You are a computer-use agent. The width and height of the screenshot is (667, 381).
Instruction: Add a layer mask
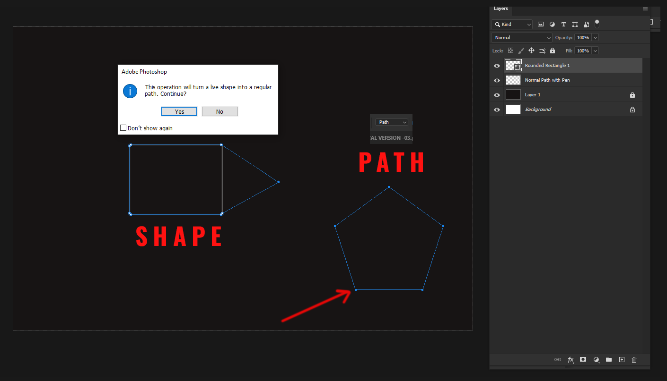click(x=583, y=359)
